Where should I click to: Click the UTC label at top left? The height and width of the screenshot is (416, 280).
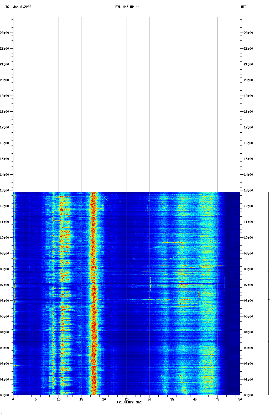tap(6, 7)
